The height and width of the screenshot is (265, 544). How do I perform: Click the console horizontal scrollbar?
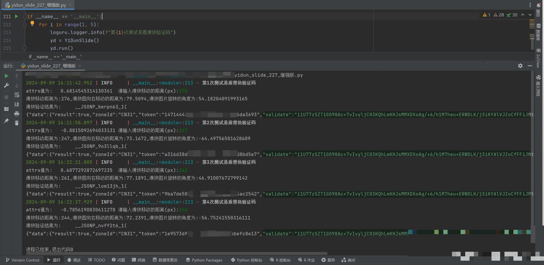pyautogui.click(x=177, y=254)
